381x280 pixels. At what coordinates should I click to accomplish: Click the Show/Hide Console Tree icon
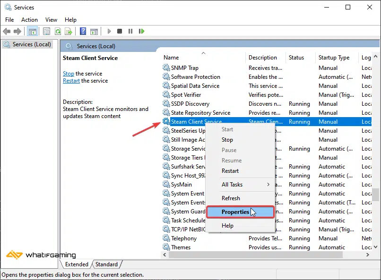32,32
